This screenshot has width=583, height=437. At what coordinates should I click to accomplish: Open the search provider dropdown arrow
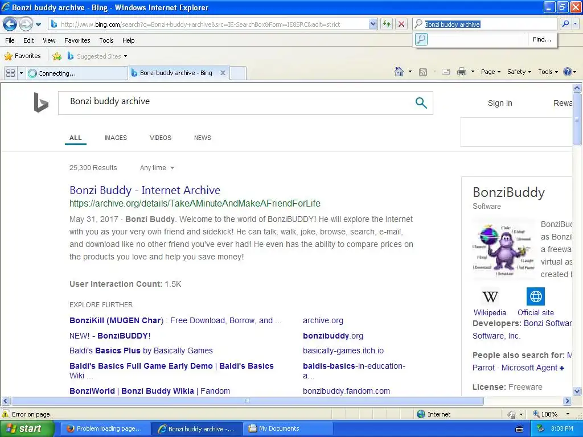coord(575,24)
